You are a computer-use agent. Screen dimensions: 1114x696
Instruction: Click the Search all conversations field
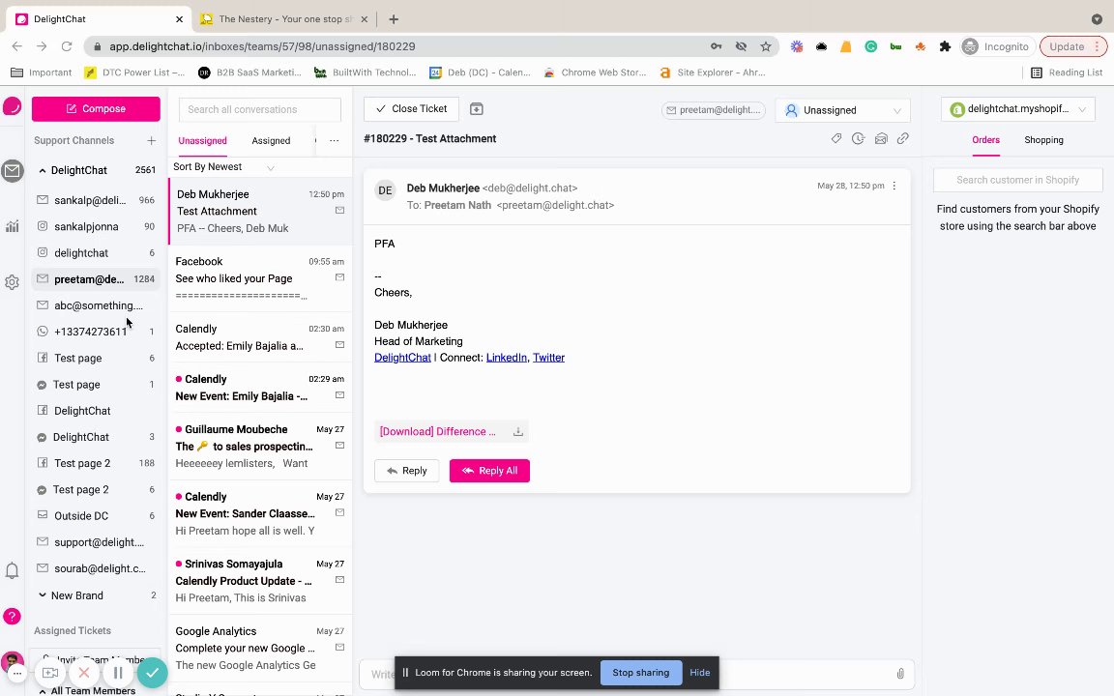point(260,109)
